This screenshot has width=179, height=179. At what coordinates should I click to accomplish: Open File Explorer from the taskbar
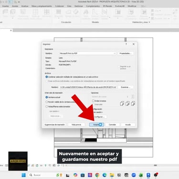112,175
